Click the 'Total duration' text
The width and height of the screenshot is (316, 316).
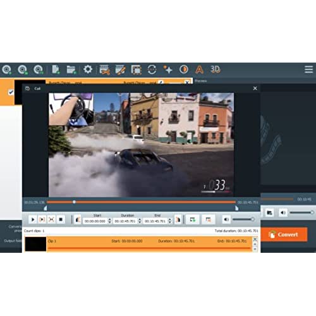pyautogui.click(x=236, y=231)
